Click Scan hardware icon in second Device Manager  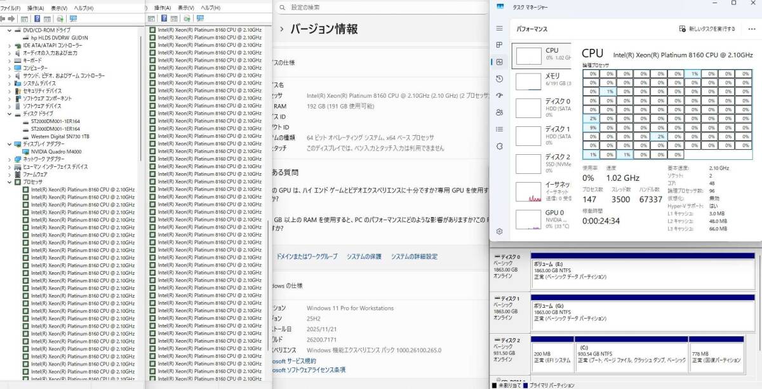click(x=189, y=19)
